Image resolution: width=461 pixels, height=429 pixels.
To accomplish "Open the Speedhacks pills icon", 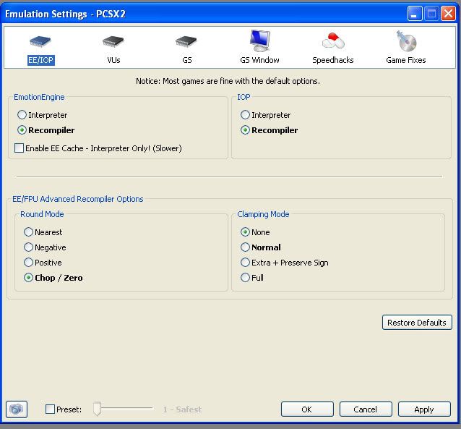I will (333, 41).
